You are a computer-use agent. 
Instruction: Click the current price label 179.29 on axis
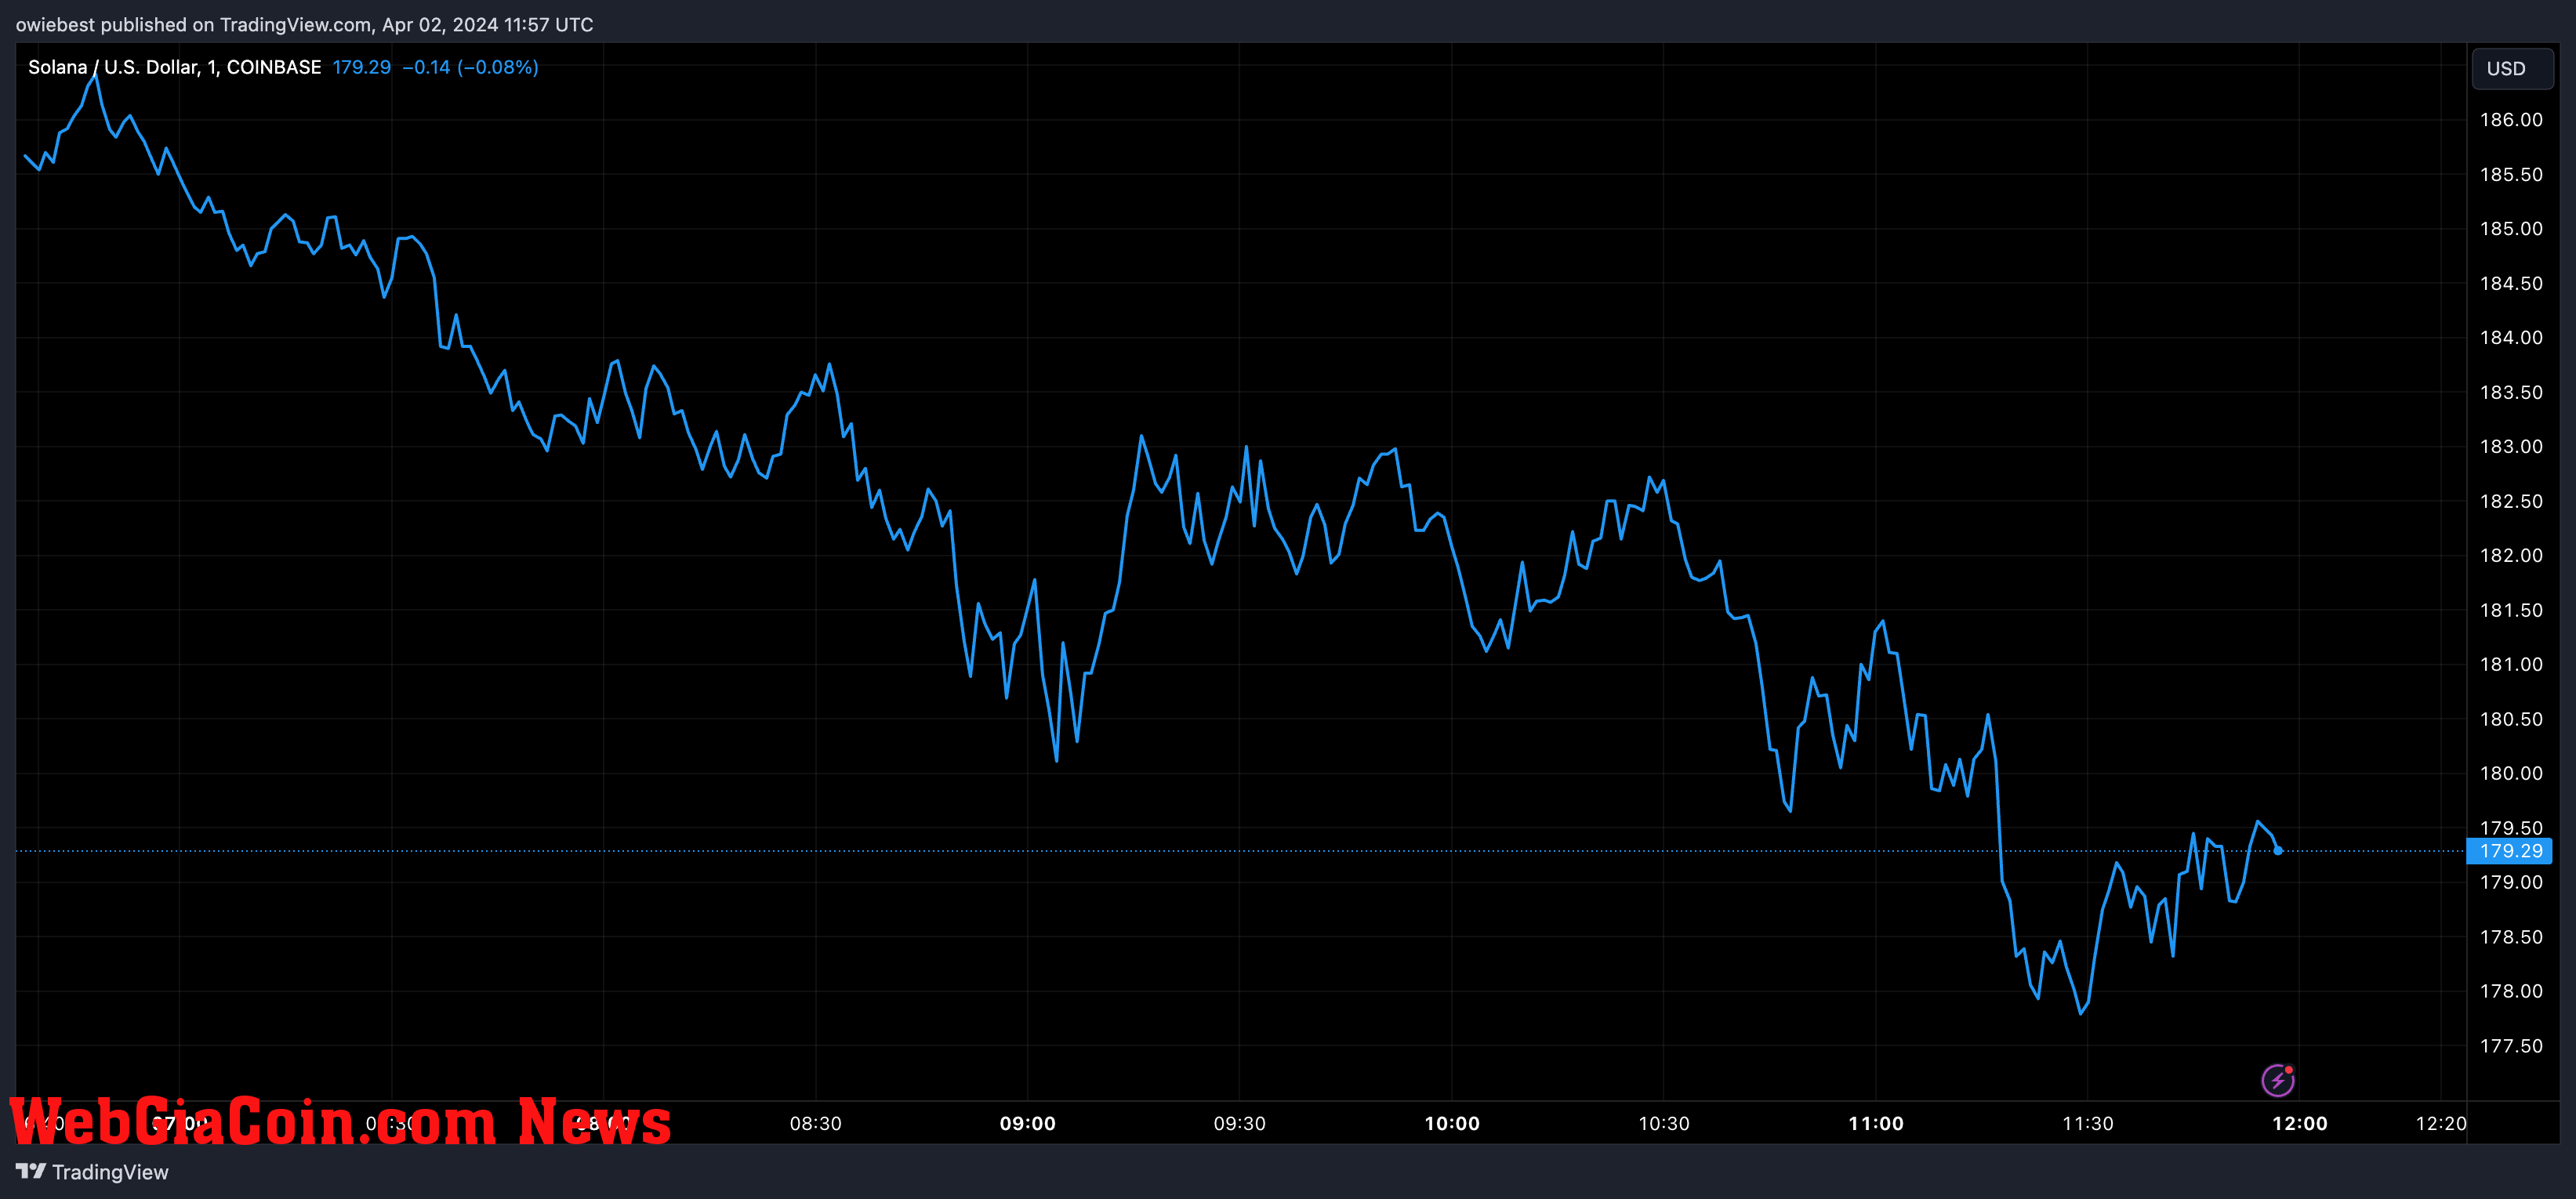pos(2510,851)
